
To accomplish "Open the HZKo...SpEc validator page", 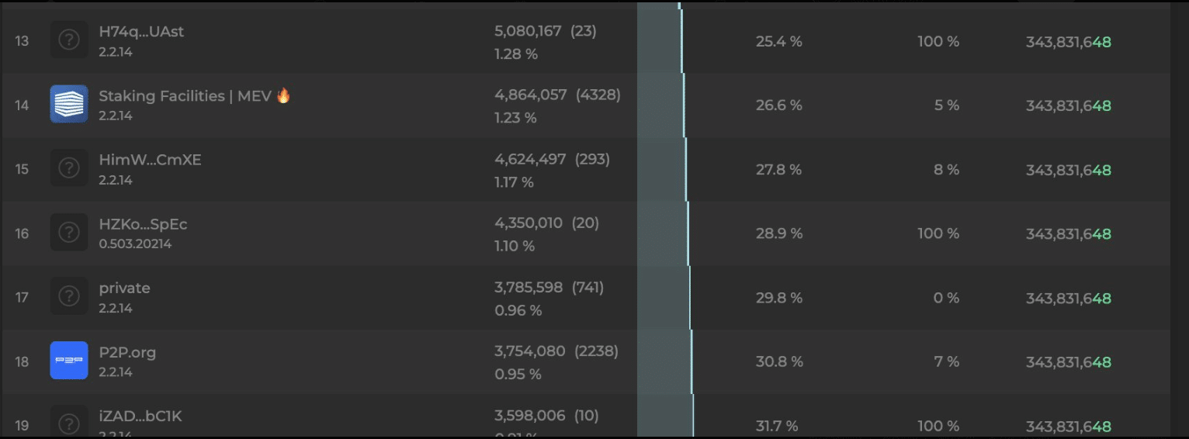I will point(143,224).
